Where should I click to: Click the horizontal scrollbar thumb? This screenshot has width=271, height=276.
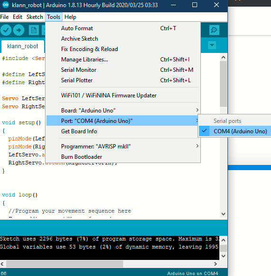64,264
